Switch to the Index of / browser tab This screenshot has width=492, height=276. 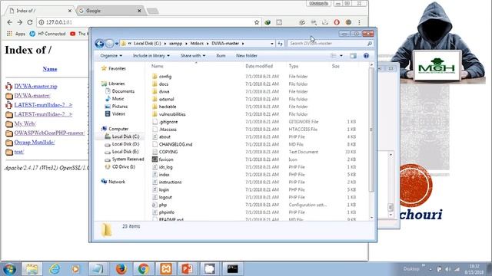[x=39, y=11]
